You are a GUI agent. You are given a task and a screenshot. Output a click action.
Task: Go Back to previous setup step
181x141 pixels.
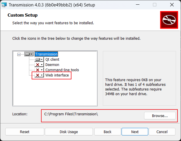tap(107, 132)
